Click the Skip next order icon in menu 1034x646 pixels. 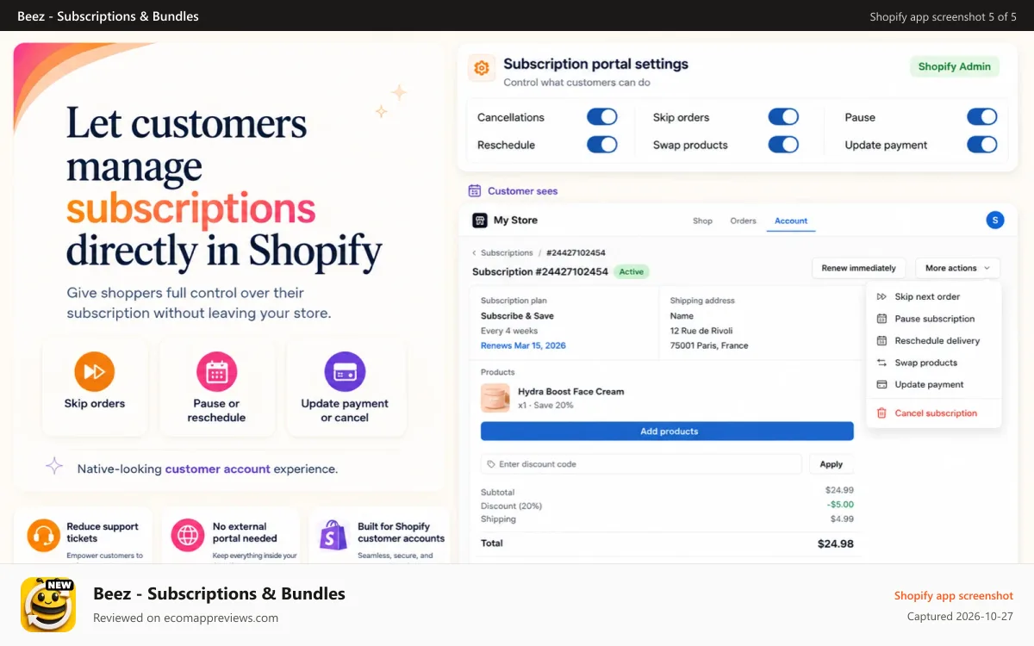click(x=881, y=296)
